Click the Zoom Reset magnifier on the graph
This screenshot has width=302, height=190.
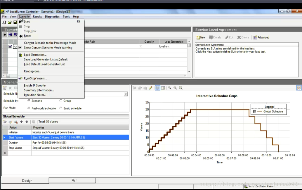(x=180, y=88)
